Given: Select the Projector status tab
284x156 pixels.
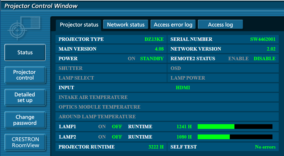Looking at the screenshot, I should (x=79, y=25).
